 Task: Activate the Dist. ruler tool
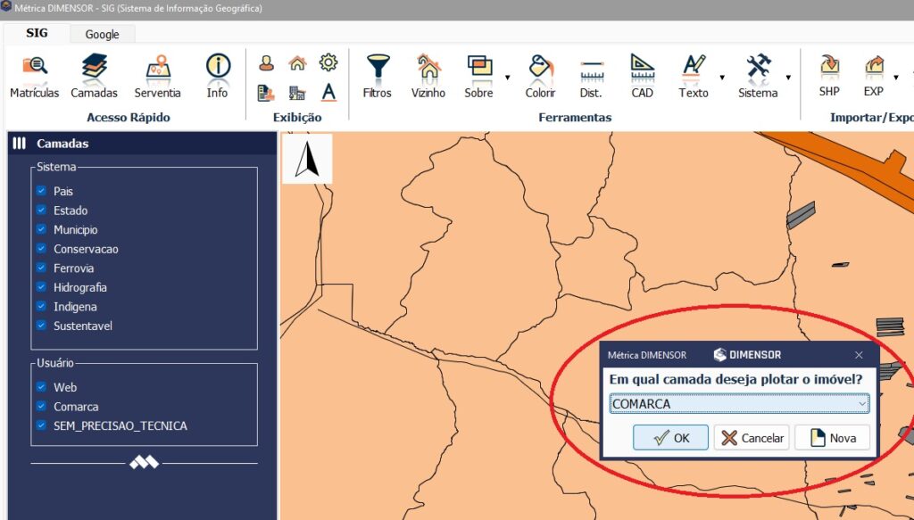coord(592,77)
